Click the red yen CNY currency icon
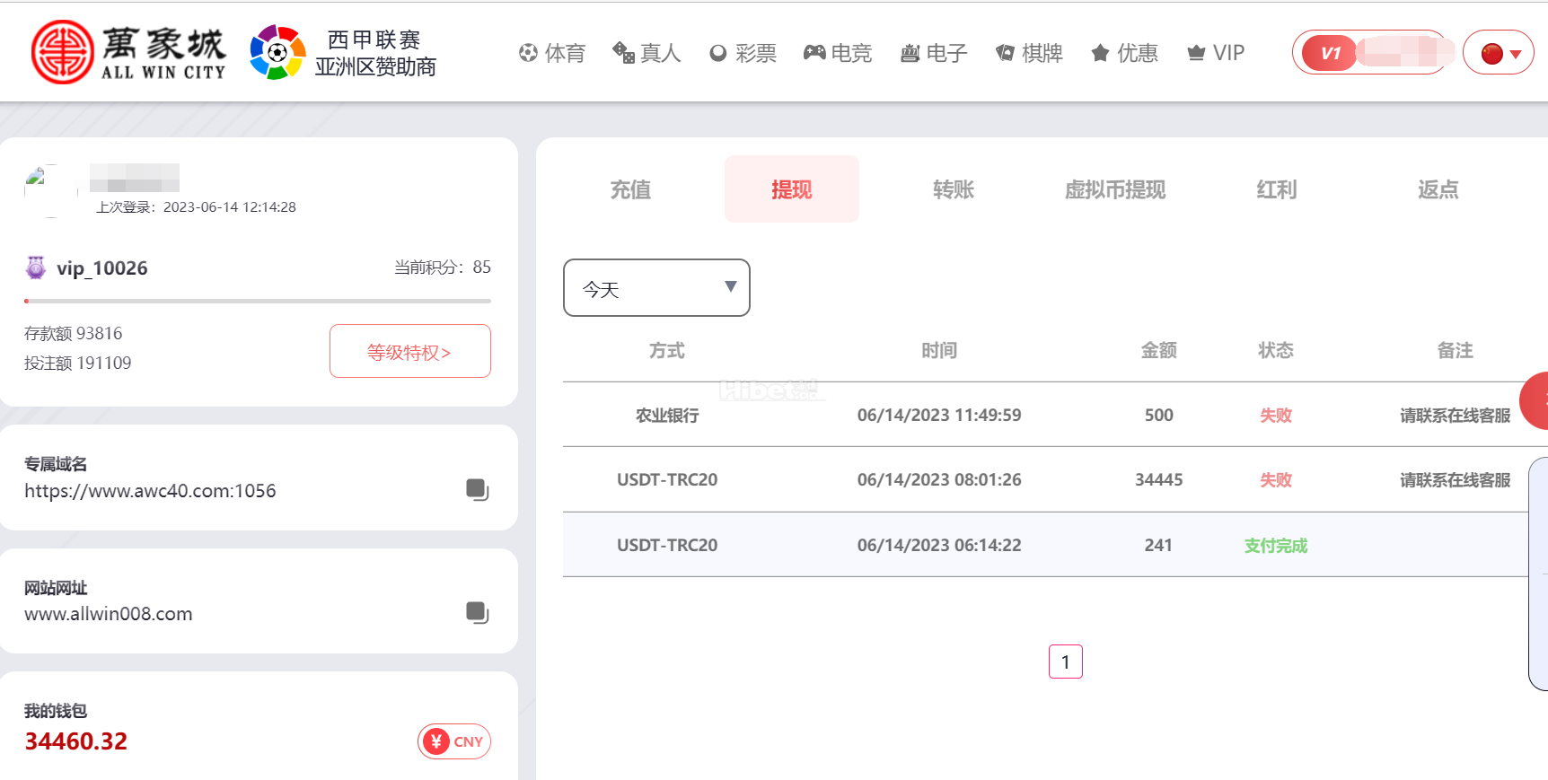Screen dimensions: 1548x780 click(436, 741)
